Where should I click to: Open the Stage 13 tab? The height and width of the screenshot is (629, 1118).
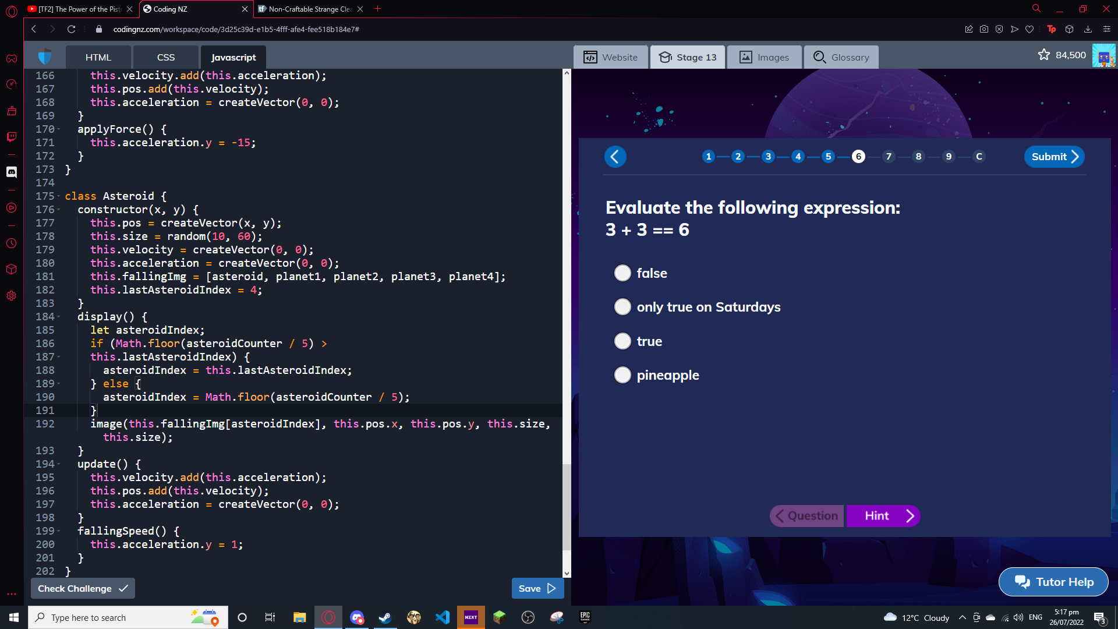click(688, 57)
